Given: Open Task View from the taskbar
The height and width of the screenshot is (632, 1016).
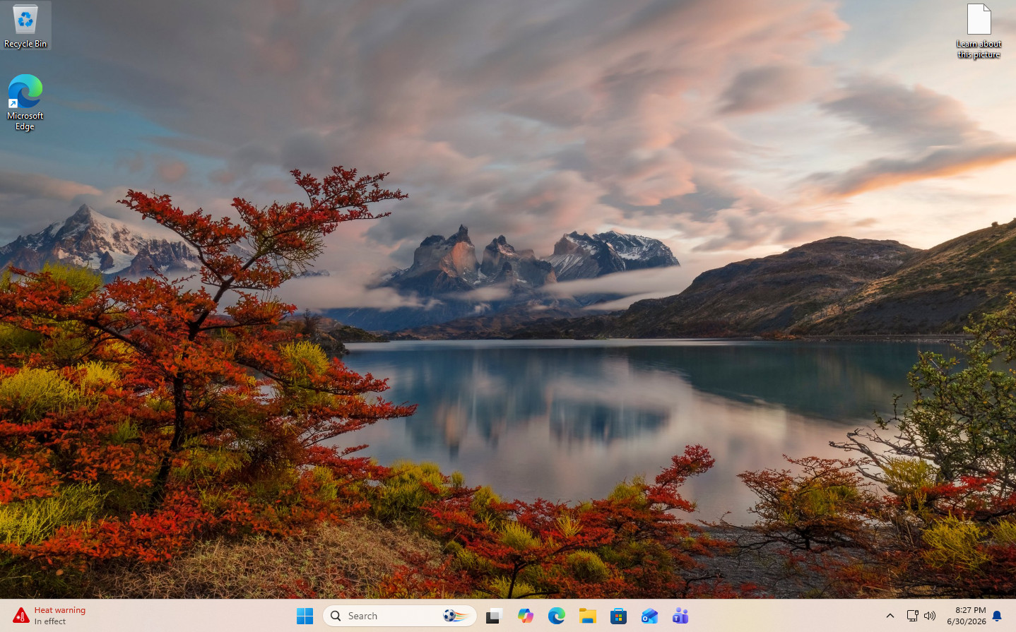Looking at the screenshot, I should pos(494,616).
